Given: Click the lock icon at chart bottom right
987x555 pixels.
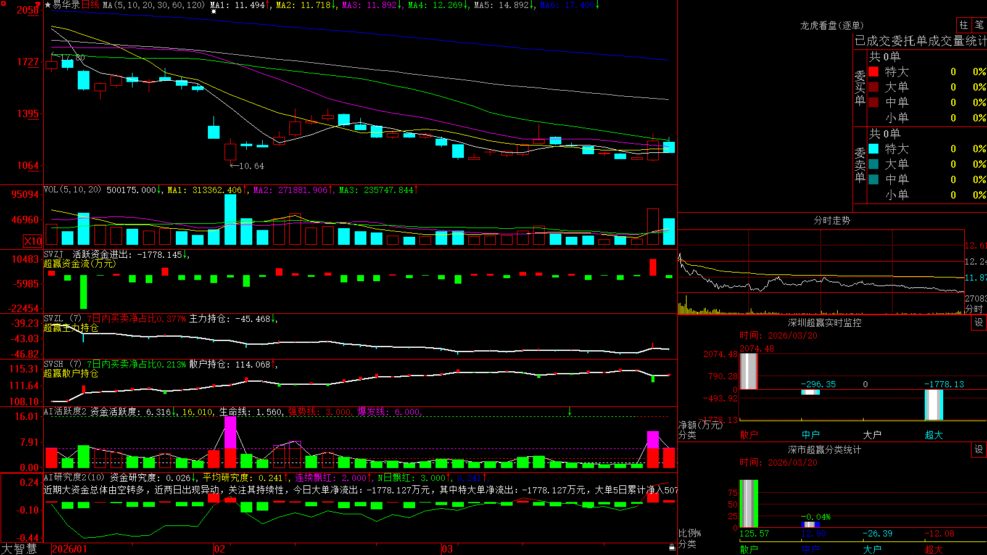Looking at the screenshot, I should coord(672,548).
